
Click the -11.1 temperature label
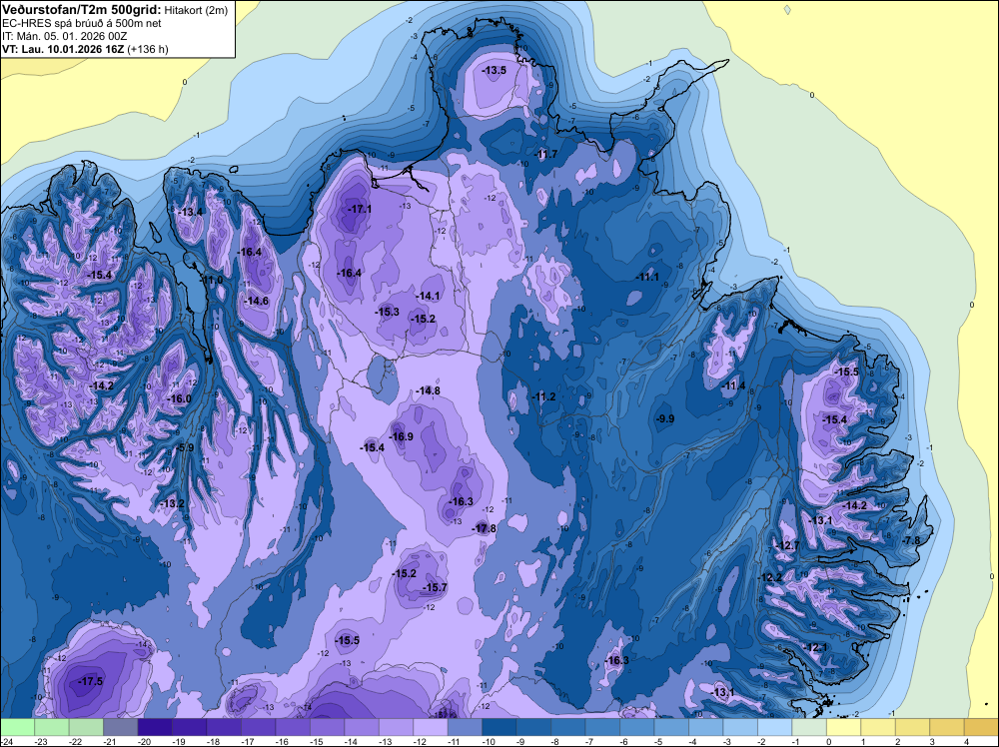[x=647, y=277]
